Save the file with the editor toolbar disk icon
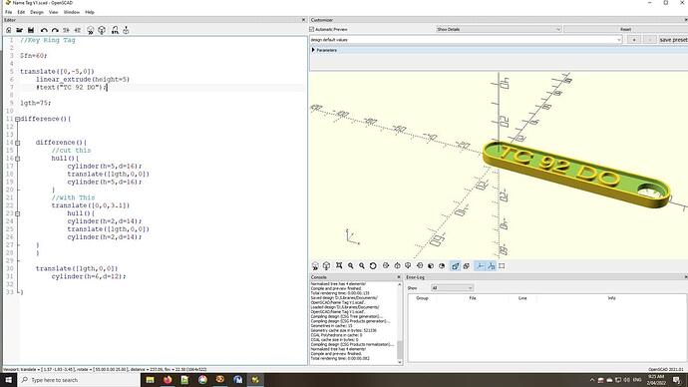This screenshot has width=688, height=387. [x=31, y=30]
